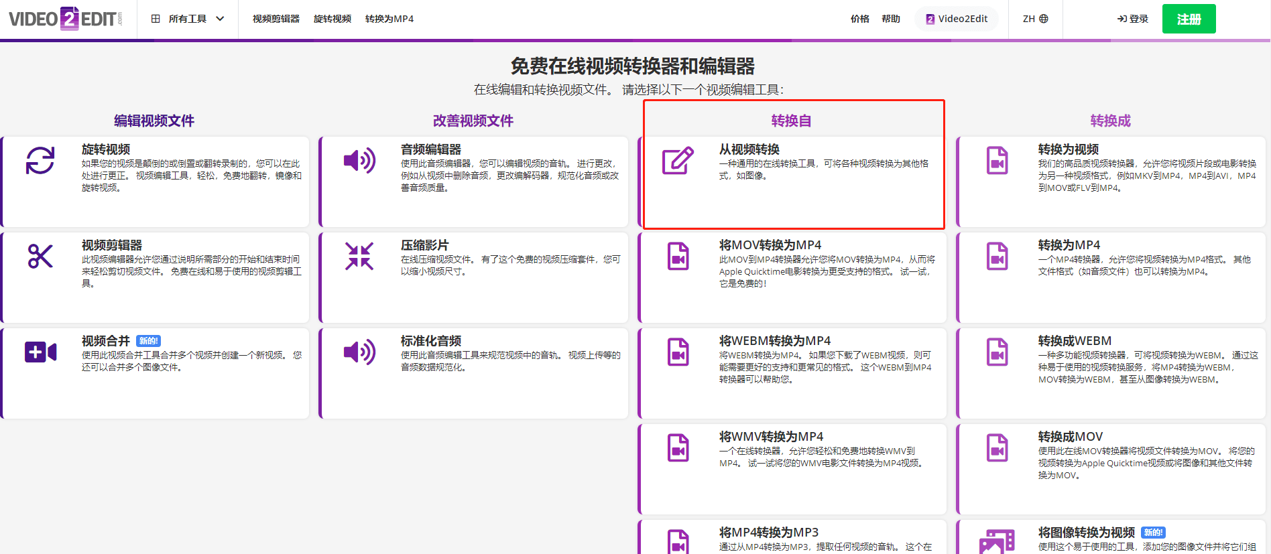Click the video file icon for 将WMV转换为MP4
The width and height of the screenshot is (1271, 554).
coord(678,448)
